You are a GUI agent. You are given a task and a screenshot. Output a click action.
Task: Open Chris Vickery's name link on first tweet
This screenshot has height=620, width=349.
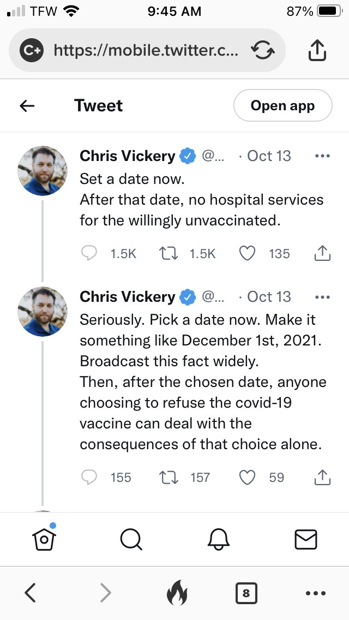127,156
